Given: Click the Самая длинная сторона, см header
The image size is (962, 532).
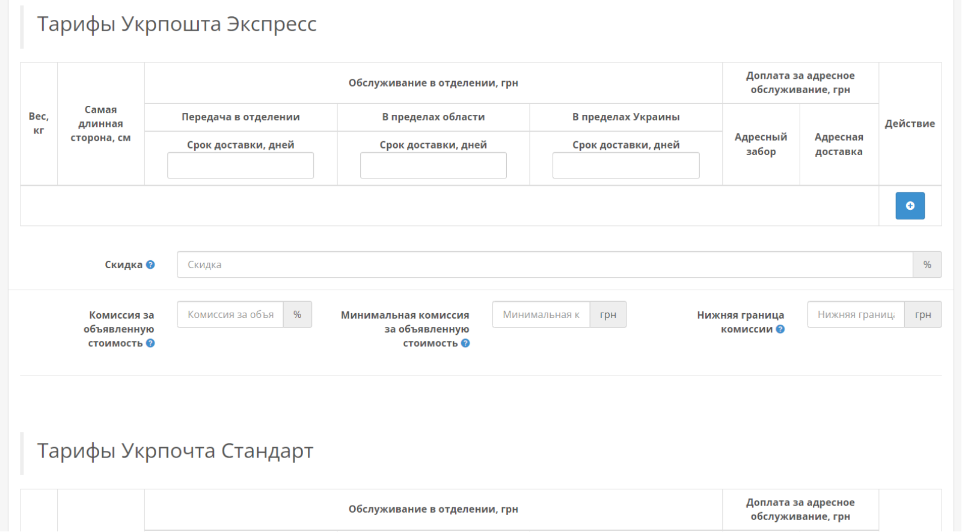Looking at the screenshot, I should (x=100, y=123).
